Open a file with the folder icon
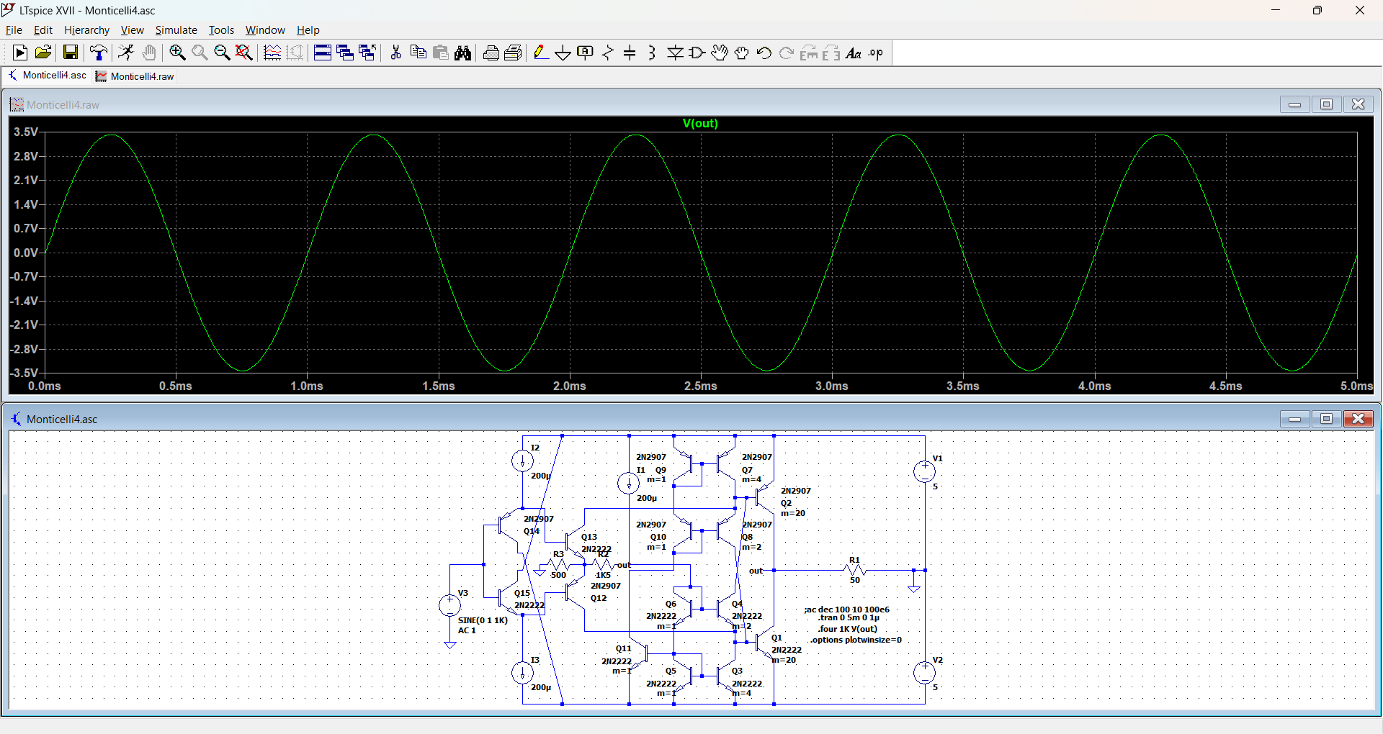Image resolution: width=1383 pixels, height=734 pixels. tap(42, 53)
